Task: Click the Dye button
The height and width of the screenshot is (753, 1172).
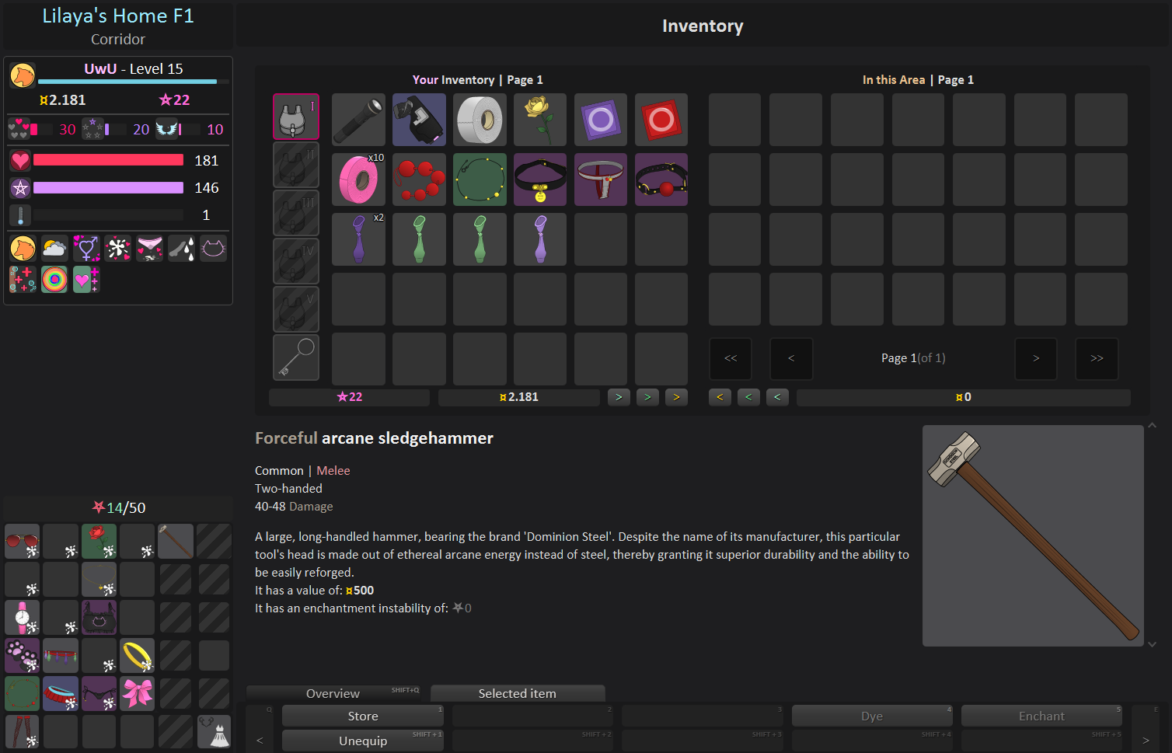Action: click(x=872, y=716)
